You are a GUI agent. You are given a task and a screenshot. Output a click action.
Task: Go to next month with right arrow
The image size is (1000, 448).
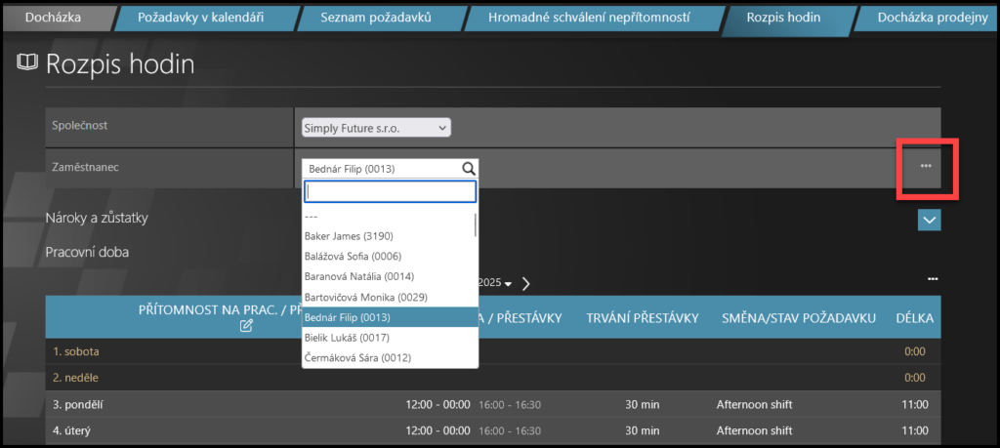(526, 283)
